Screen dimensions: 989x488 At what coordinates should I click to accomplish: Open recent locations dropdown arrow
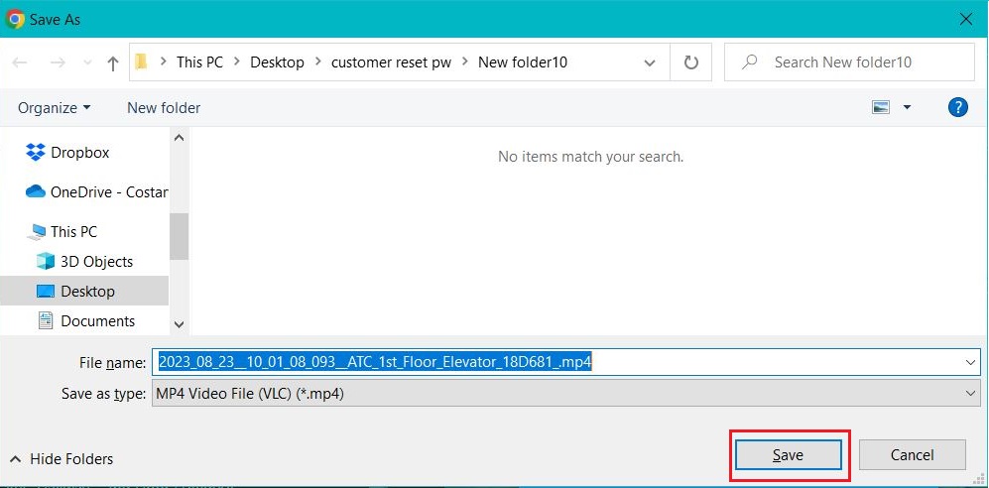87,63
